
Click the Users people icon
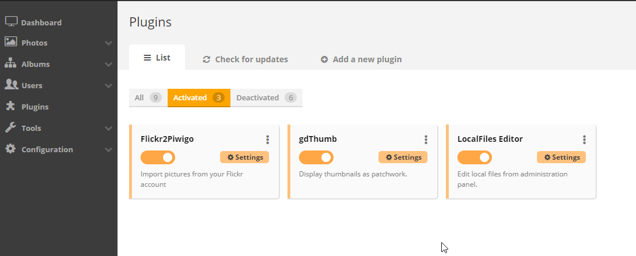(x=12, y=85)
